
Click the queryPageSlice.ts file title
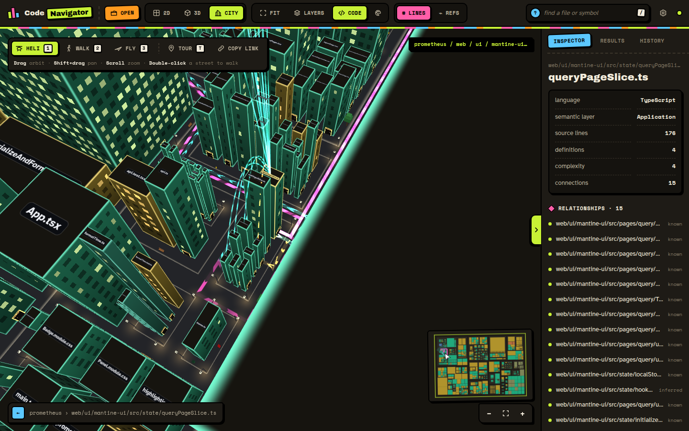(598, 77)
